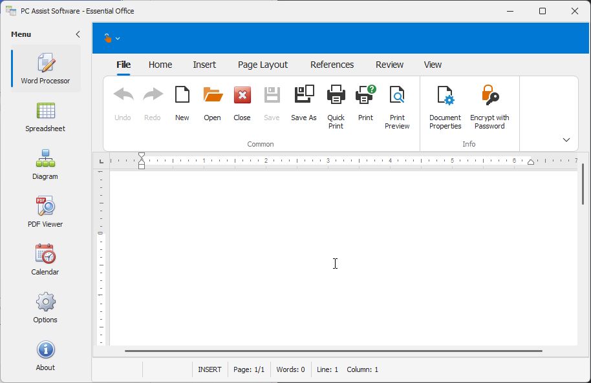Screen dimensions: 591x383
Task: Collapse the Menu sidebar with the chevron
Action: [x=78, y=34]
